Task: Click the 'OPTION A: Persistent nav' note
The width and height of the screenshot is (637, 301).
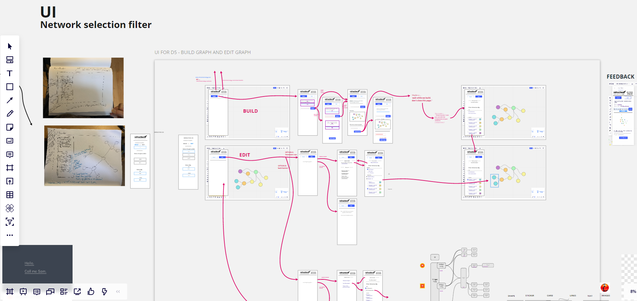Action: pos(291,154)
